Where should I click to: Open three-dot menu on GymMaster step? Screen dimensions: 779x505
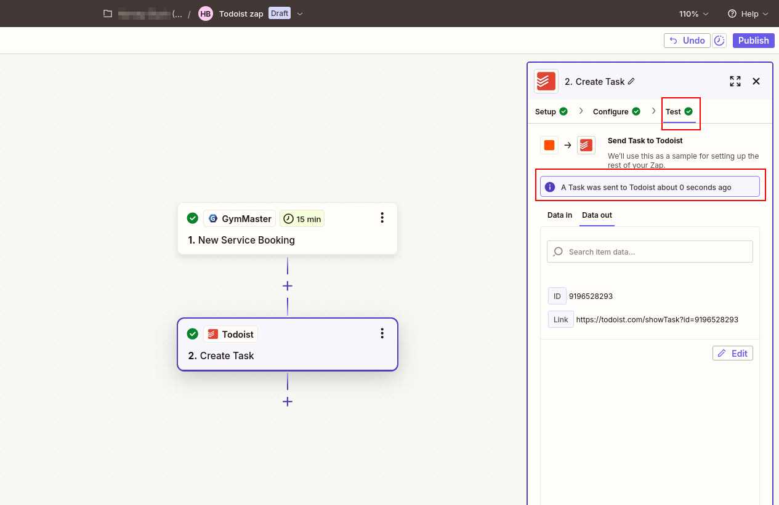tap(382, 218)
